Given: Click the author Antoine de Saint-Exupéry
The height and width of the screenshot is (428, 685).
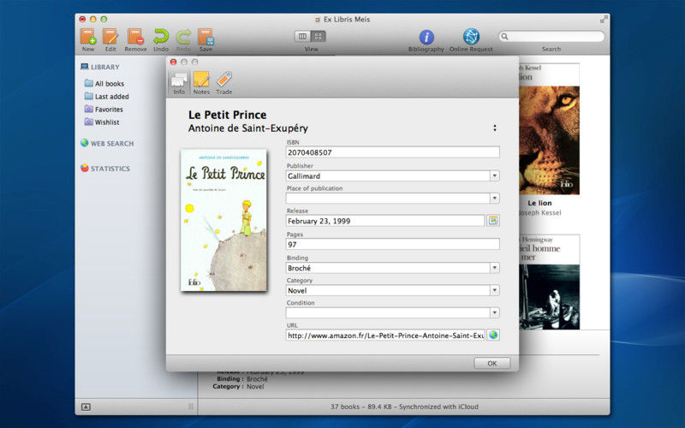Looking at the screenshot, I should click(248, 128).
